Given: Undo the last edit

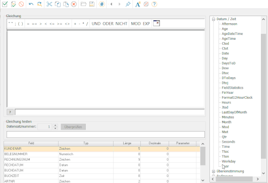Looking at the screenshot, I should [x=31, y=4].
